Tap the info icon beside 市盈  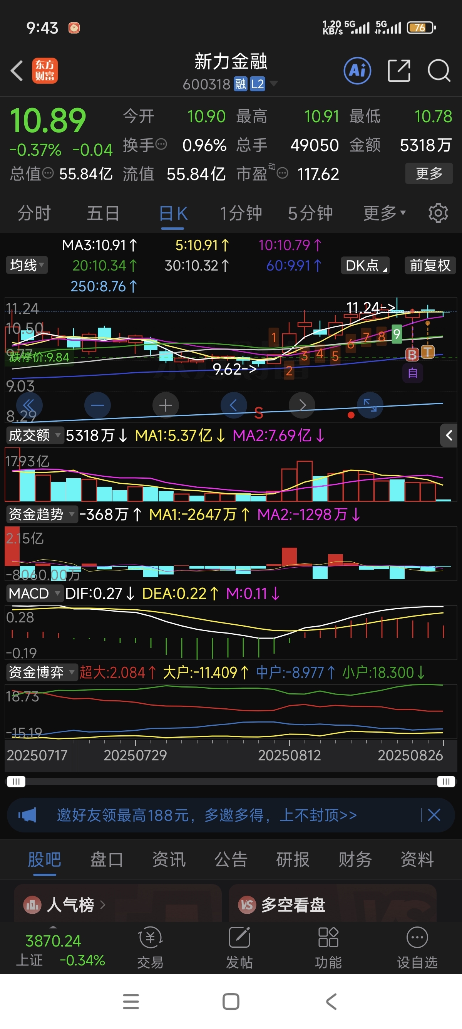[x=282, y=173]
